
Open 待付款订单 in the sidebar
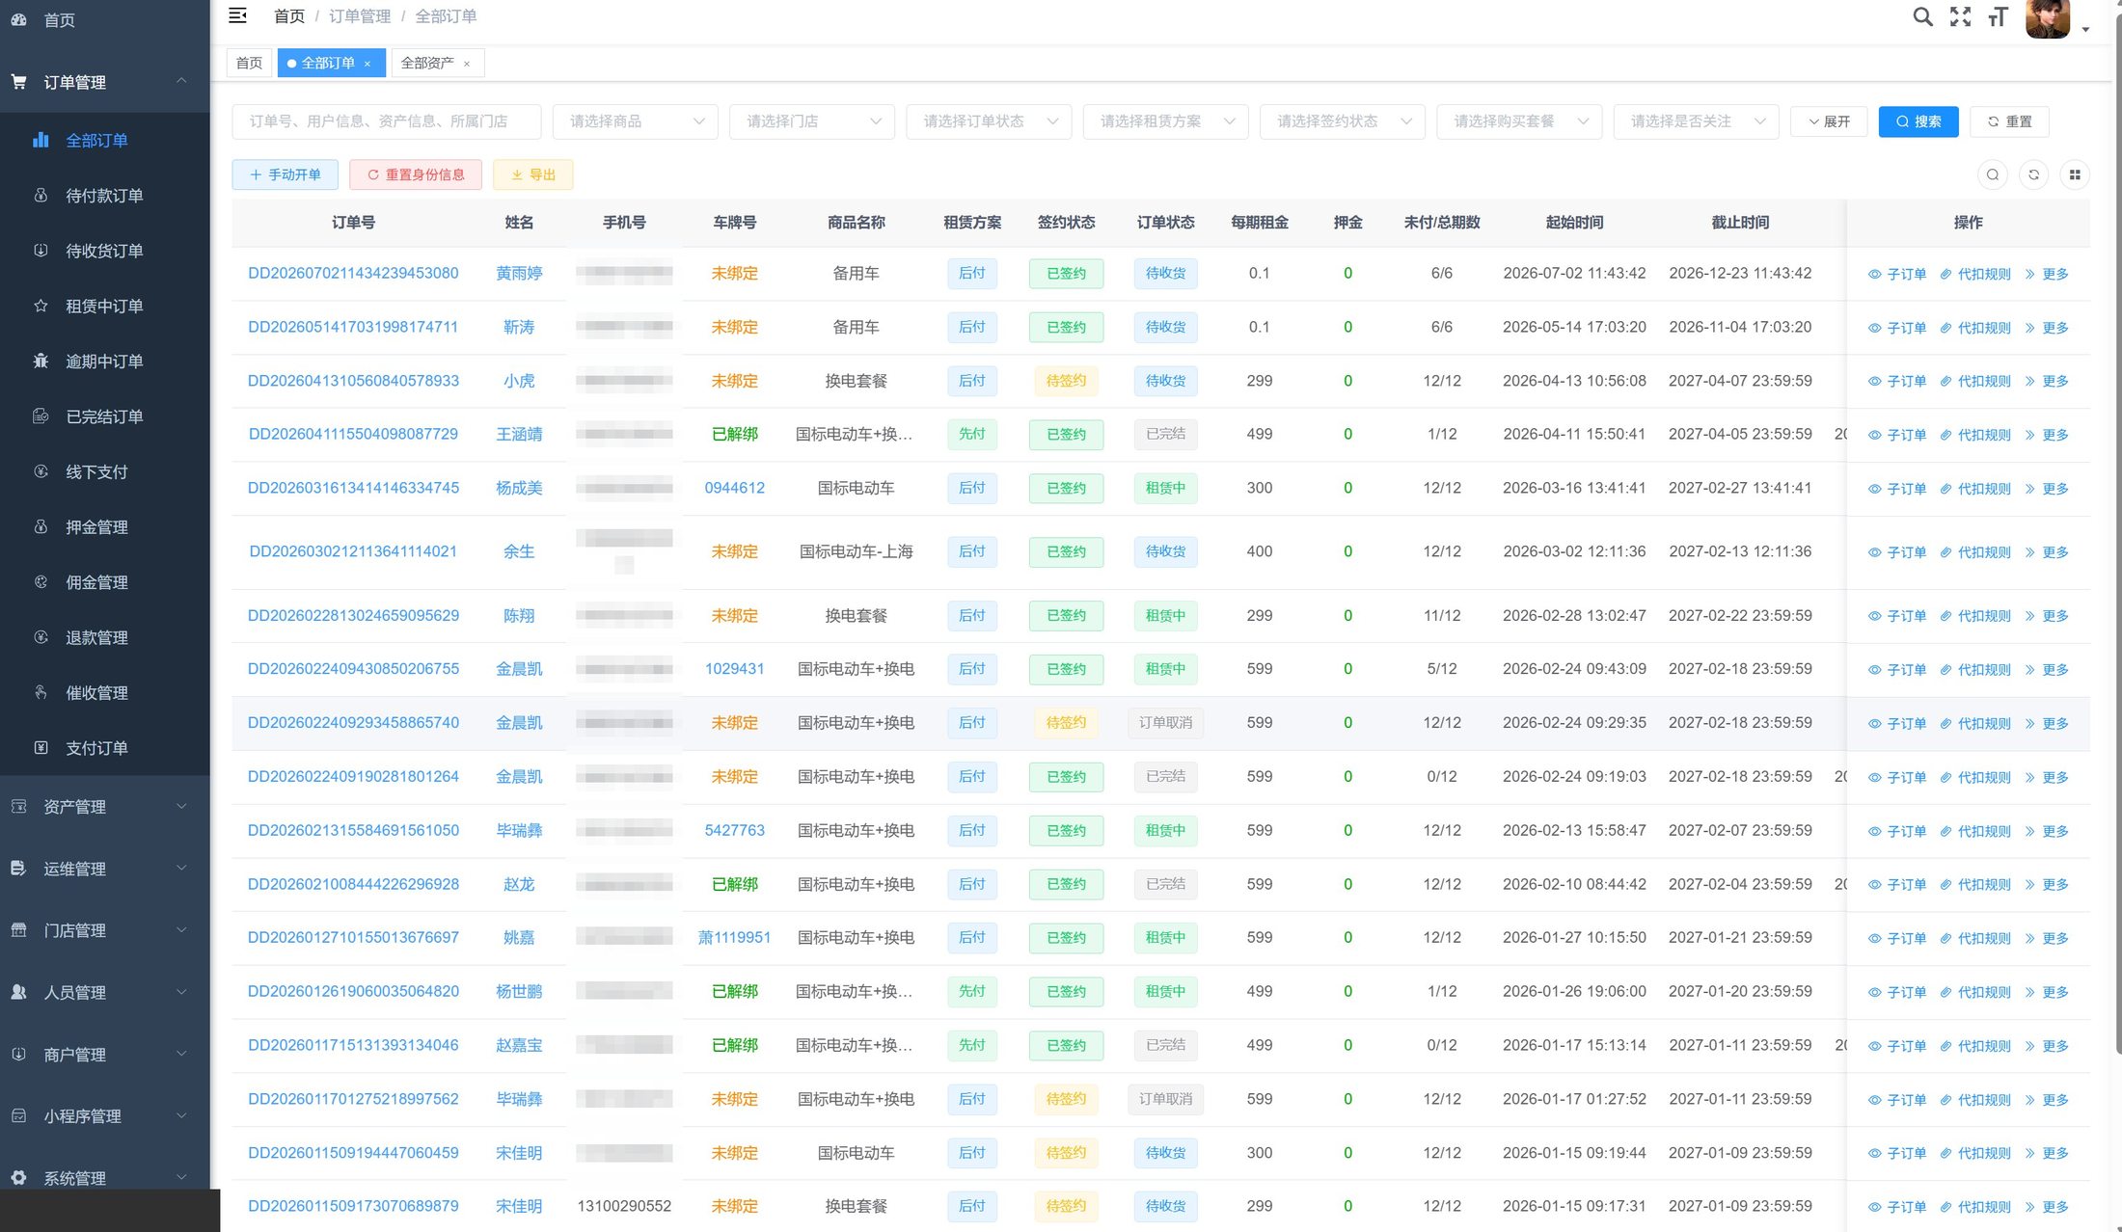click(x=104, y=196)
